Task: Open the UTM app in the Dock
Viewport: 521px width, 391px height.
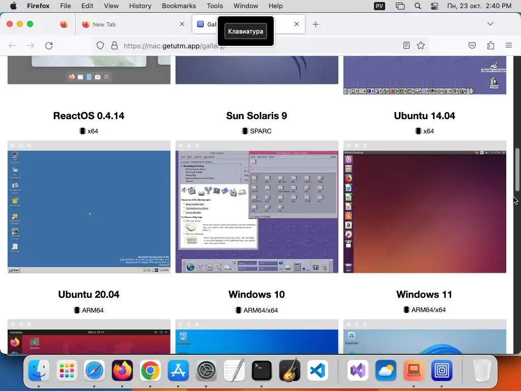Action: click(442, 370)
